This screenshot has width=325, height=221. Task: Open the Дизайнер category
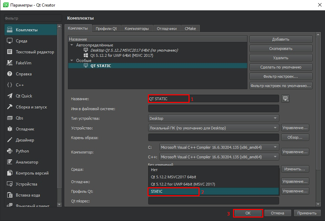coord(31,140)
